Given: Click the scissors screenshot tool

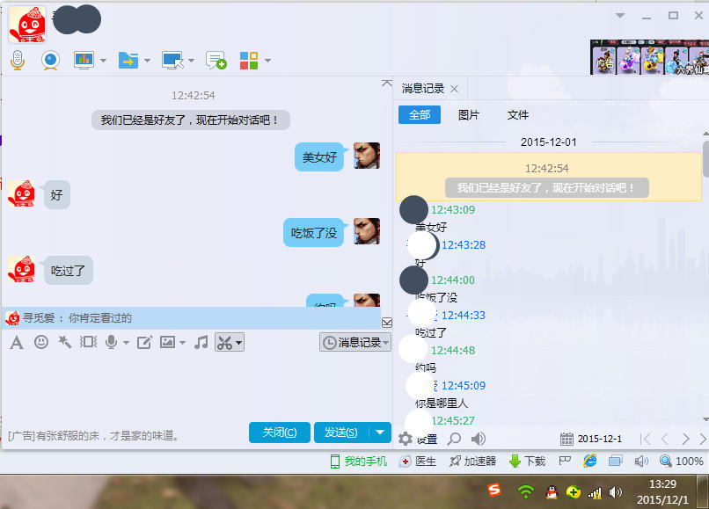Looking at the screenshot, I should click(224, 342).
